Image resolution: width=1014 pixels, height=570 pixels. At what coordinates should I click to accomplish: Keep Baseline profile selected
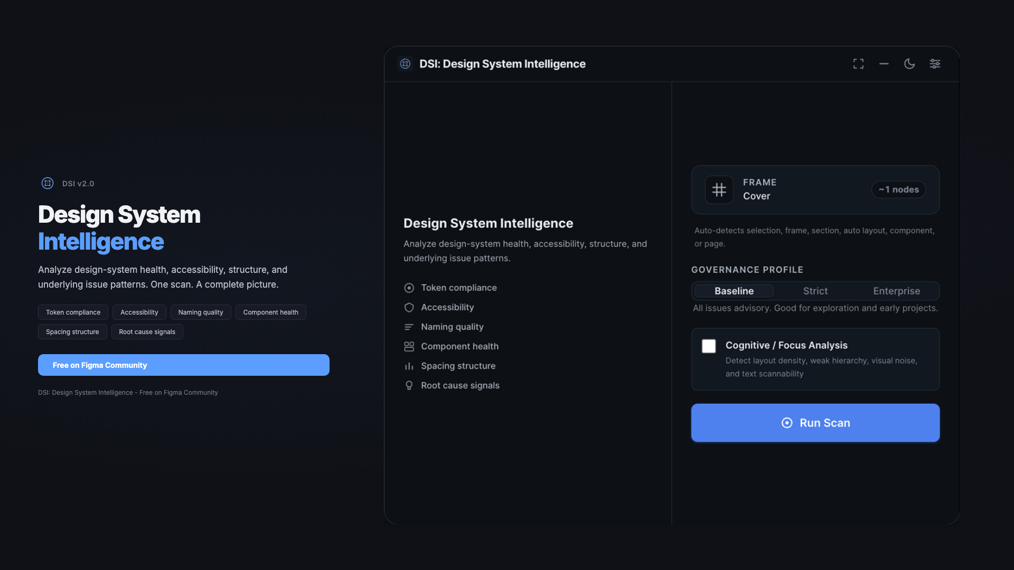(x=734, y=291)
